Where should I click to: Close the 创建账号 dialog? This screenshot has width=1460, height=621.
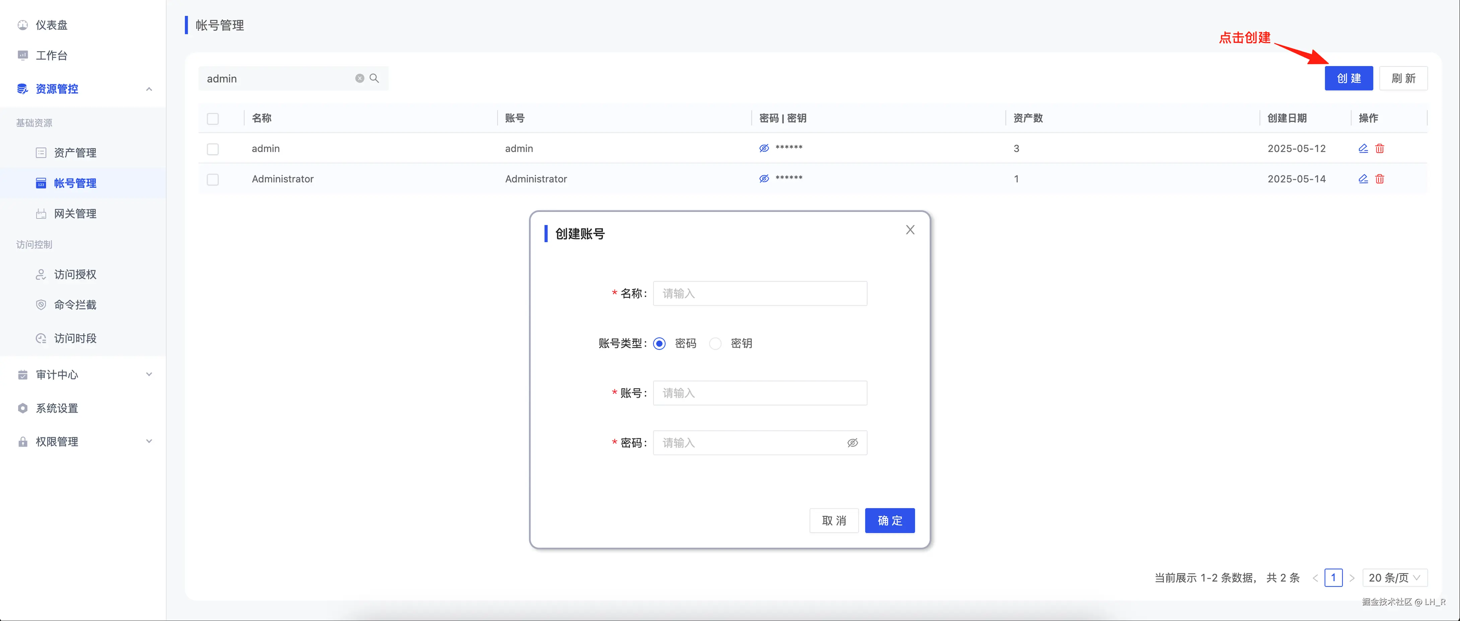[910, 230]
